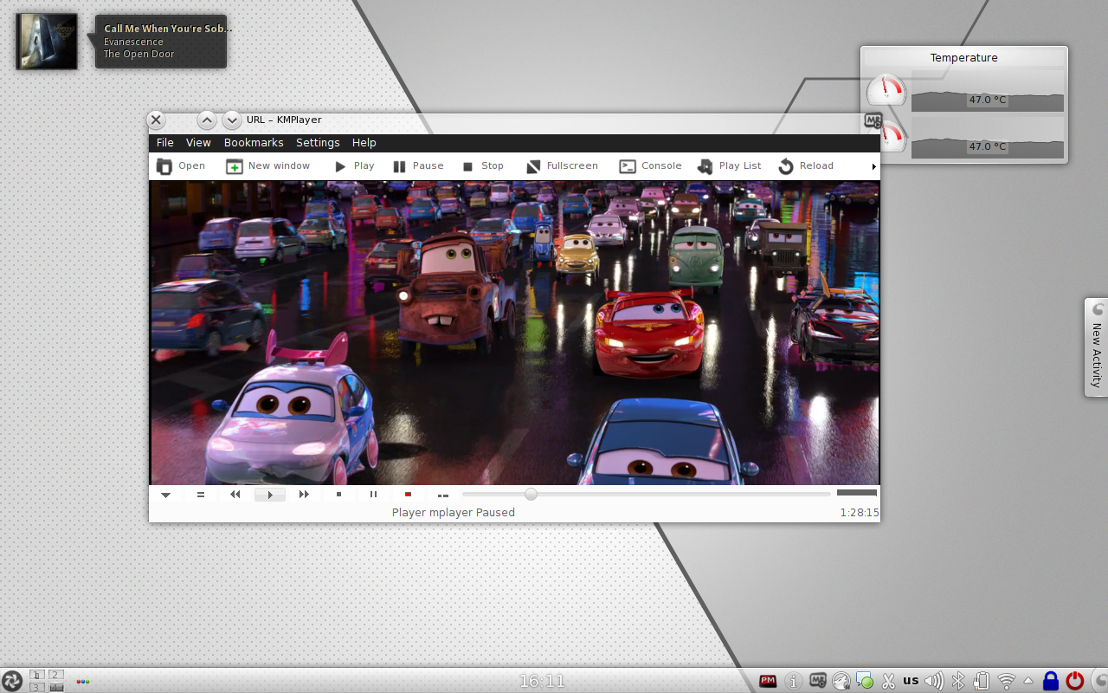Switch to Fullscreen from the toolbar
This screenshot has width=1108, height=693.
(562, 166)
